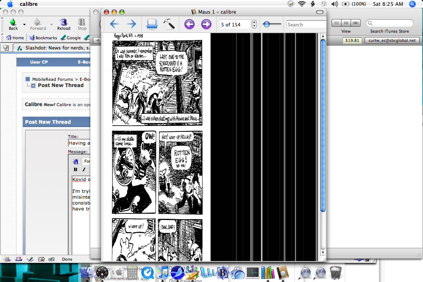
Task: Collapse the navigation toolbar grippy
Action: pyautogui.click(x=2, y=24)
